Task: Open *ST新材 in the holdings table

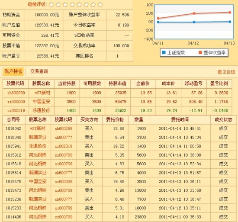Action: [42, 93]
